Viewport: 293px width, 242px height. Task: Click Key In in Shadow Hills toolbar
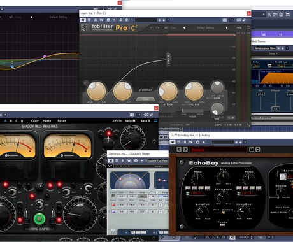(x=117, y=121)
